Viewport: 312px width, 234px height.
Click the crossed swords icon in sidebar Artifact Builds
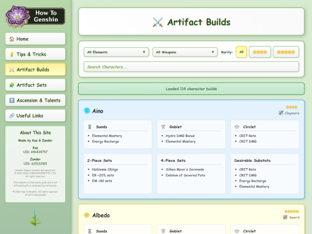pyautogui.click(x=12, y=70)
